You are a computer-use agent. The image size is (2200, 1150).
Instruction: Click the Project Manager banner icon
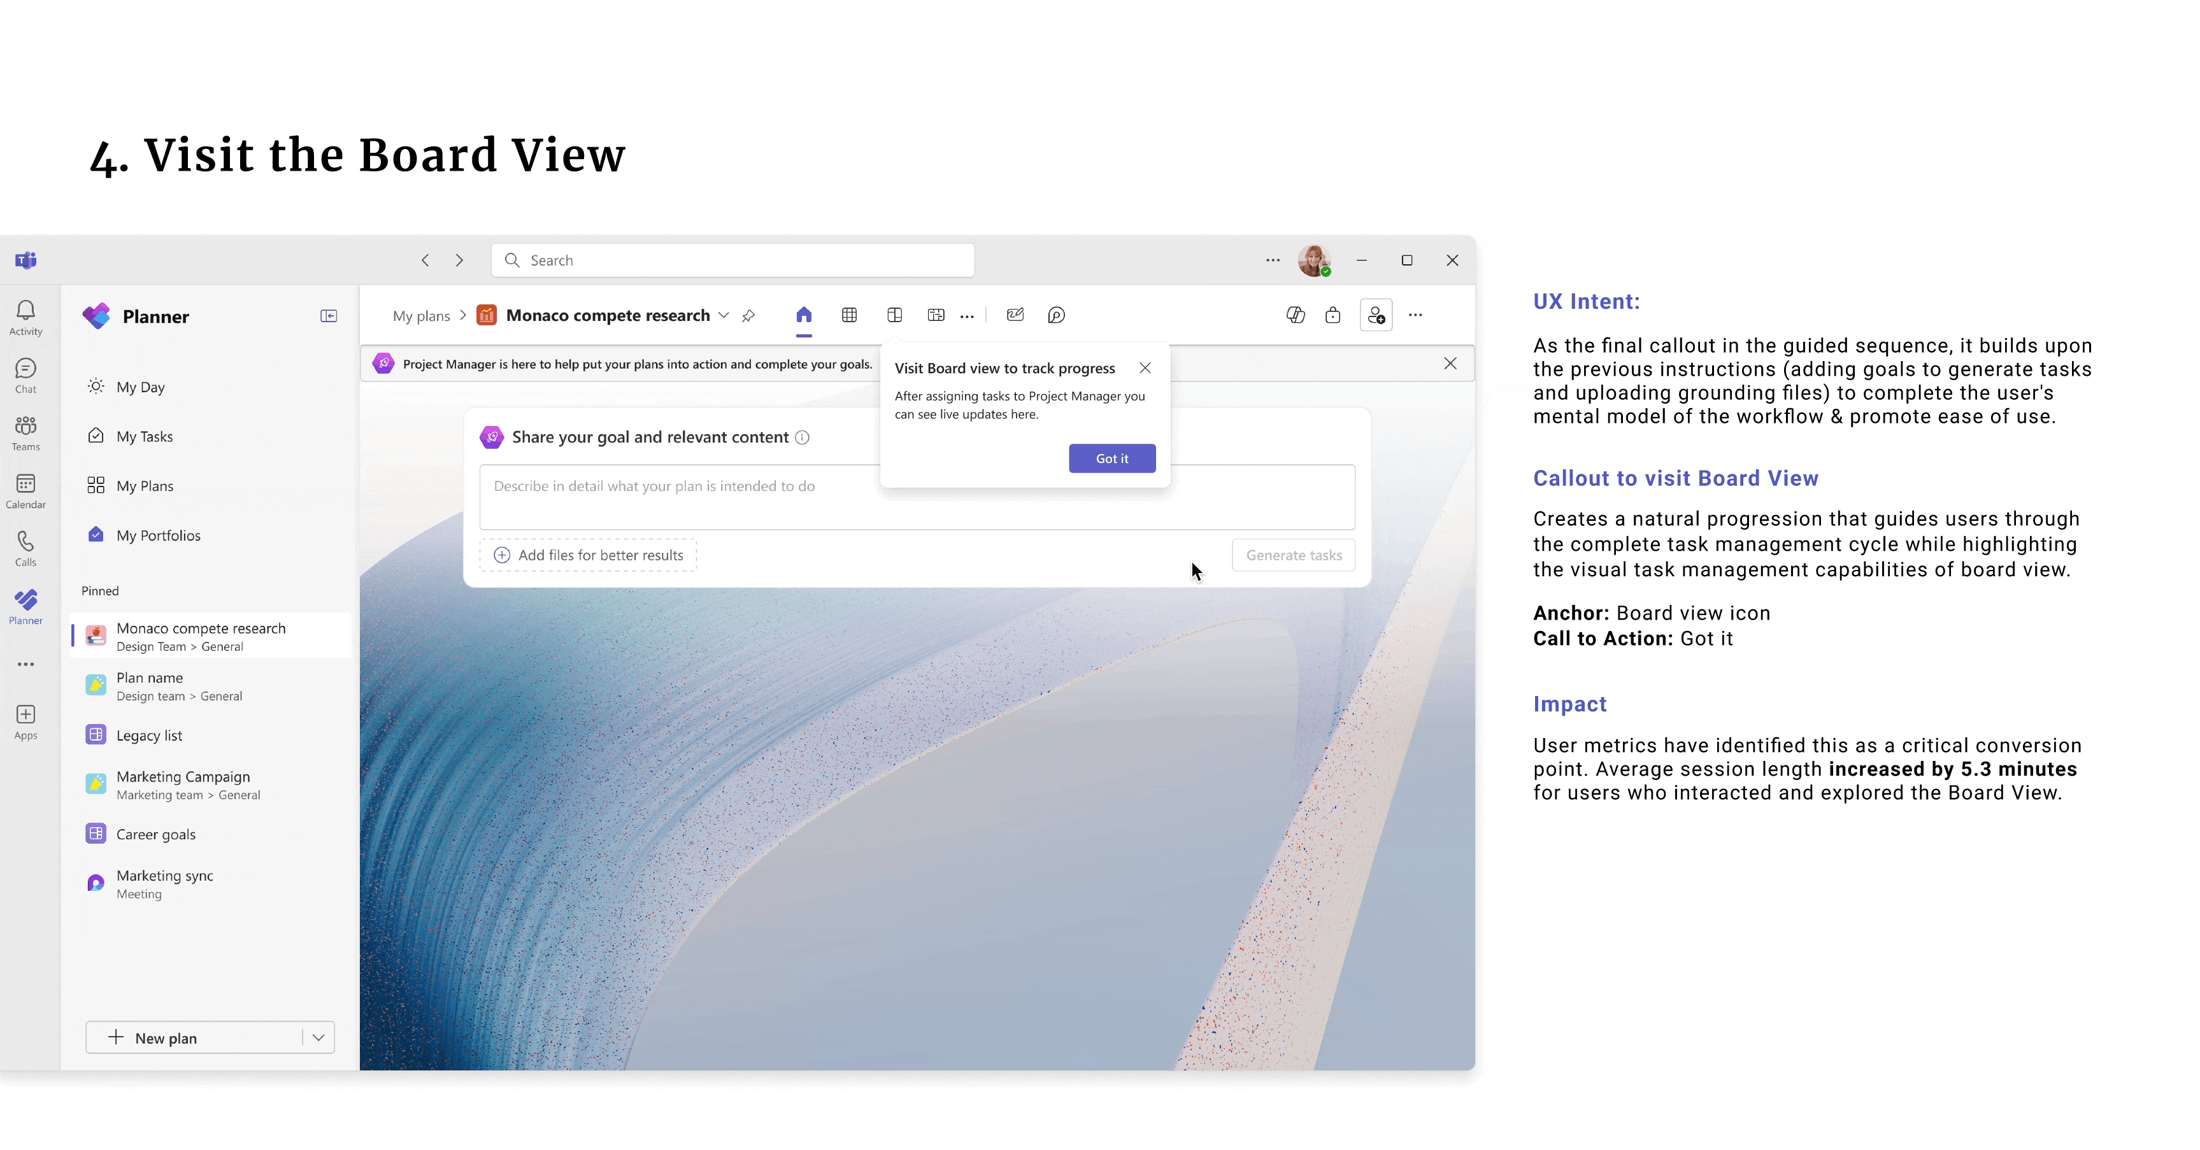pyautogui.click(x=383, y=364)
